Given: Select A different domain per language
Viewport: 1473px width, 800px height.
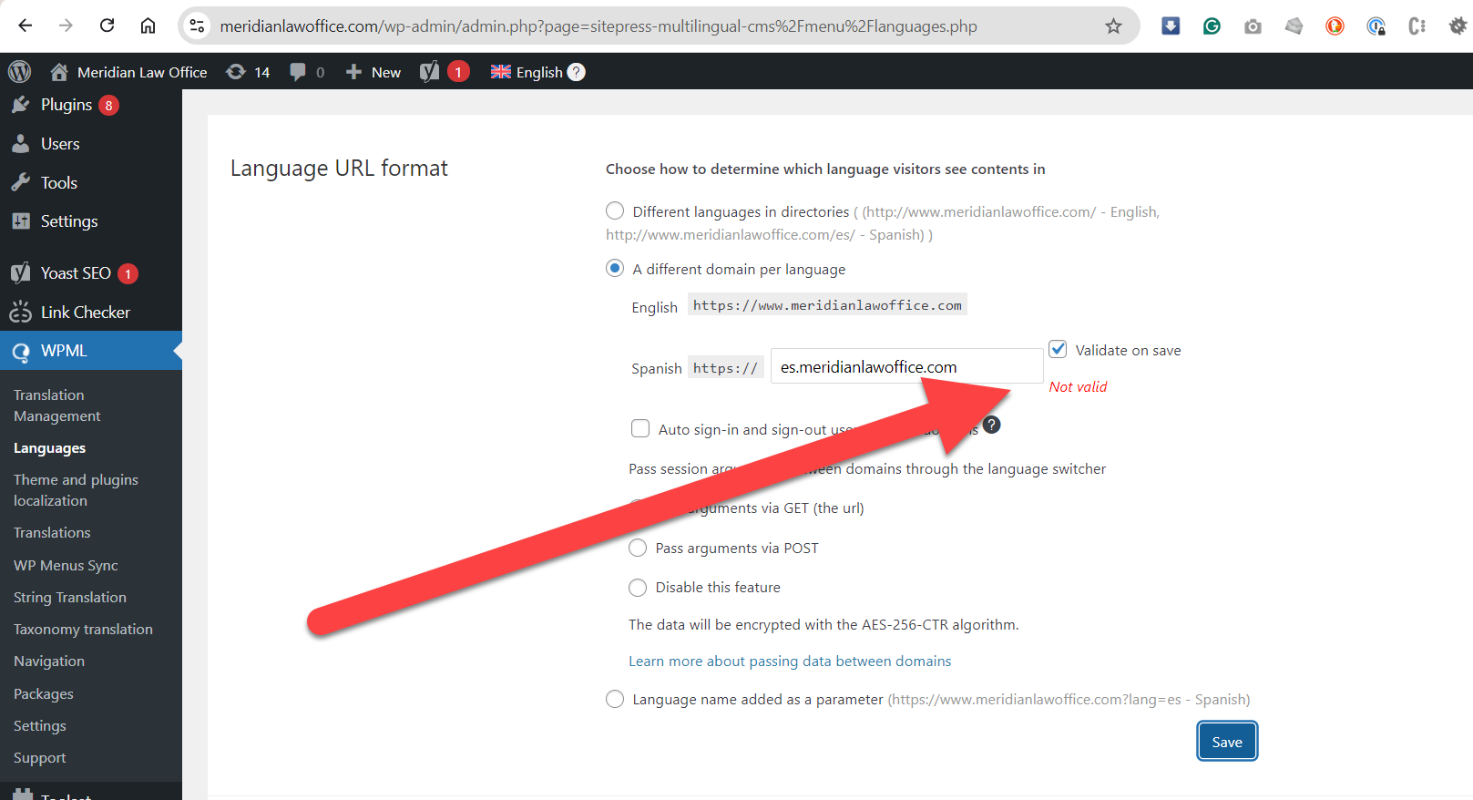Looking at the screenshot, I should pos(615,269).
